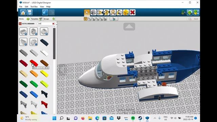Image resolution: width=217 pixels, height=122 pixels.
Task: Select the red X Delete tool
Action: tap(133, 13)
